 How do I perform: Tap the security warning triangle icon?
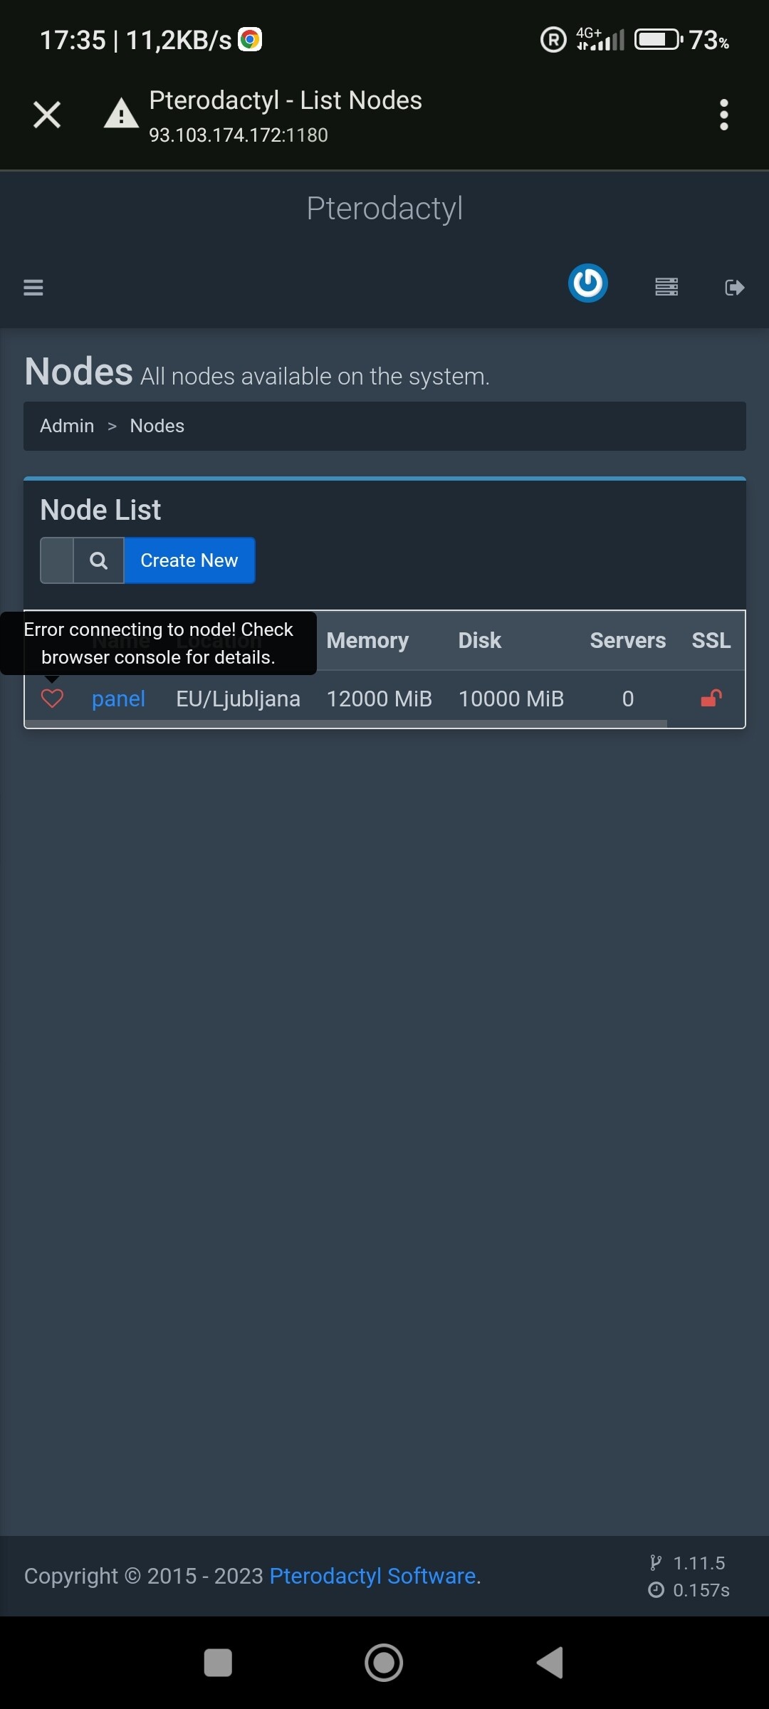pyautogui.click(x=121, y=114)
